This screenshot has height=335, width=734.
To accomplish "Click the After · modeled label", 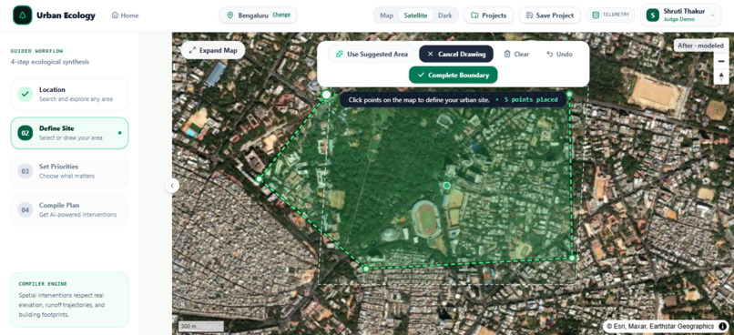I will click(x=701, y=46).
